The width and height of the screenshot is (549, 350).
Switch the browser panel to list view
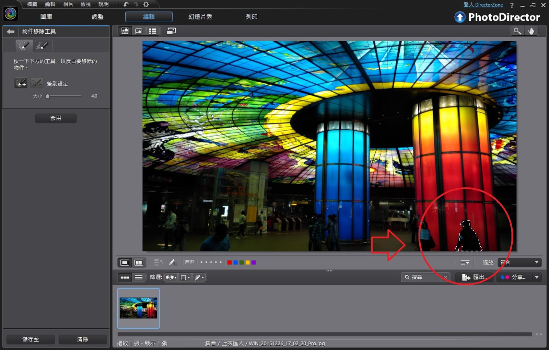click(x=139, y=277)
